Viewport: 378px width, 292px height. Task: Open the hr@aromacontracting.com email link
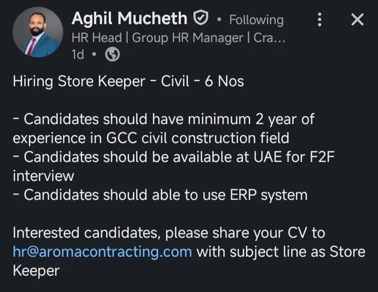click(102, 251)
